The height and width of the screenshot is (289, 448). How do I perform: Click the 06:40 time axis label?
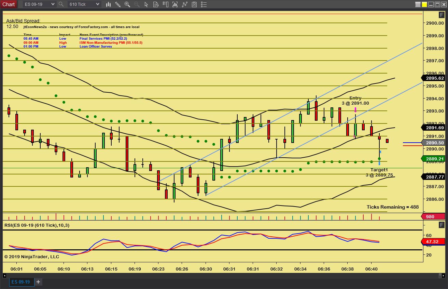372,269
